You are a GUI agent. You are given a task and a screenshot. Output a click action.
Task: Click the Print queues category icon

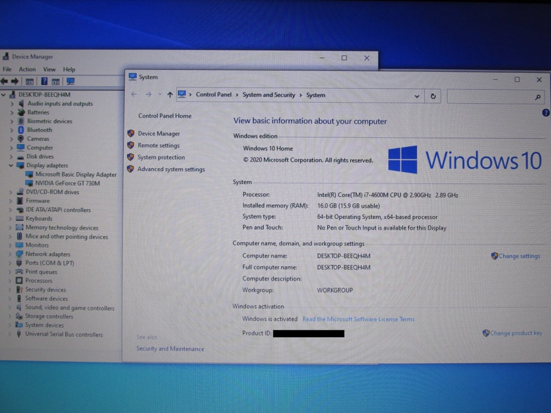pyautogui.click(x=19, y=272)
